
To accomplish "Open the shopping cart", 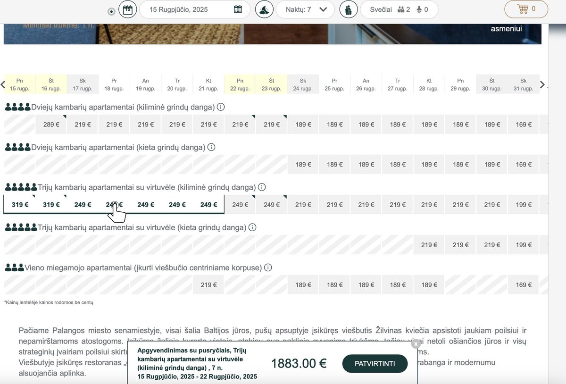I will click(x=526, y=9).
